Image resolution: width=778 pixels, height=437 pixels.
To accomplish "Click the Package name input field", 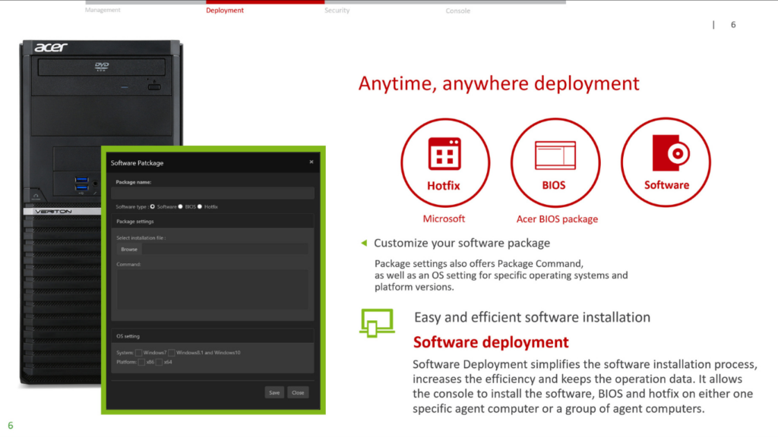I will tap(212, 193).
